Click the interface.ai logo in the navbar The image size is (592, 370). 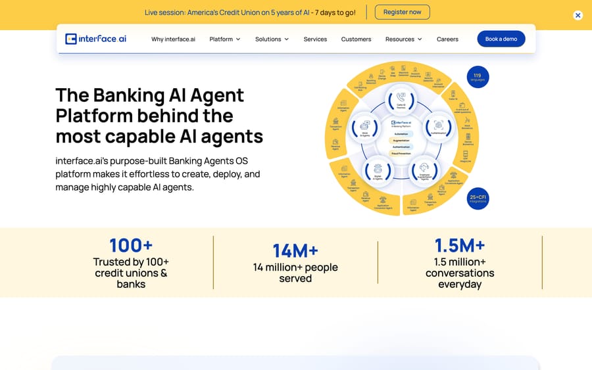pyautogui.click(x=96, y=39)
